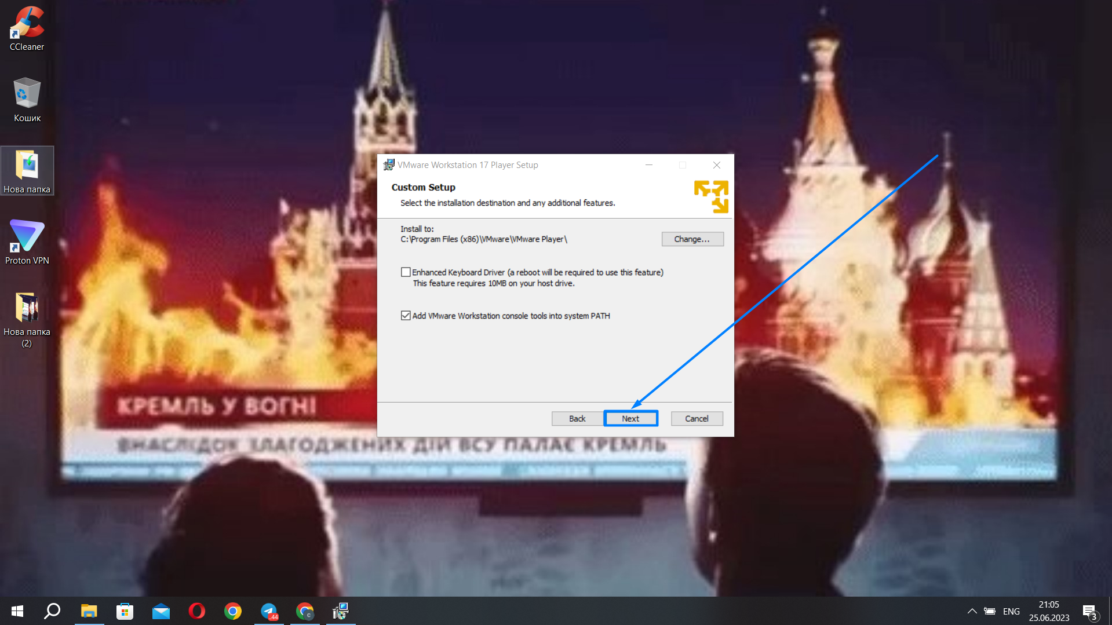Click the VMware installer taskbar icon
This screenshot has height=625, width=1112.
(341, 611)
